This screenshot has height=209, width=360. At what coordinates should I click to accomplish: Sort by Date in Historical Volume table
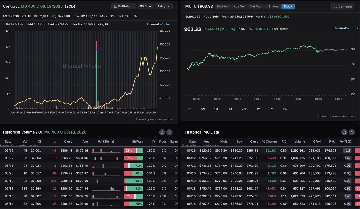(x=8, y=142)
